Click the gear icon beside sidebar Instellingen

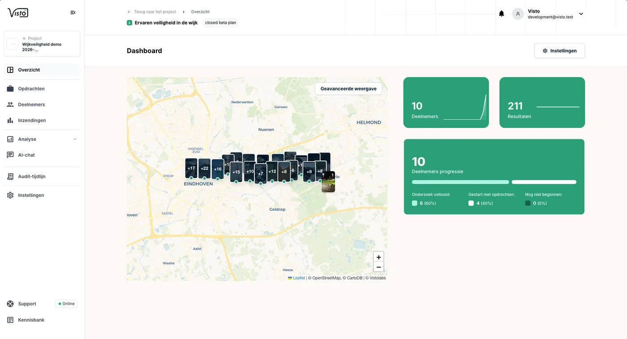pyautogui.click(x=10, y=195)
